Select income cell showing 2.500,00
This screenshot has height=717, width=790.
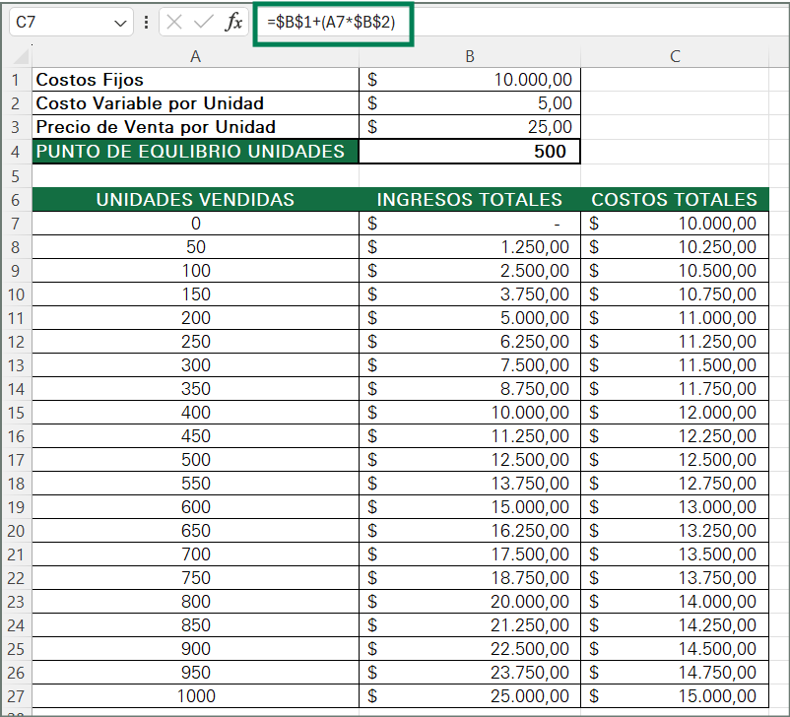[470, 271]
